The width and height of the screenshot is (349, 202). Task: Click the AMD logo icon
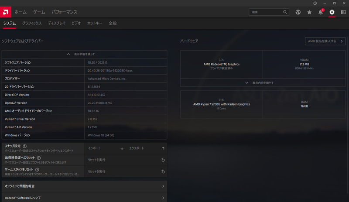tap(6, 12)
